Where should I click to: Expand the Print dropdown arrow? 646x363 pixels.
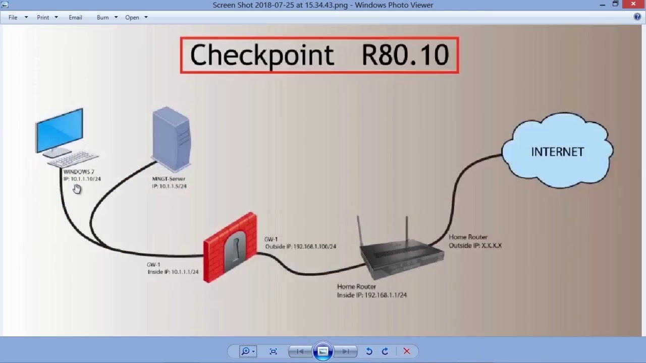[x=56, y=17]
